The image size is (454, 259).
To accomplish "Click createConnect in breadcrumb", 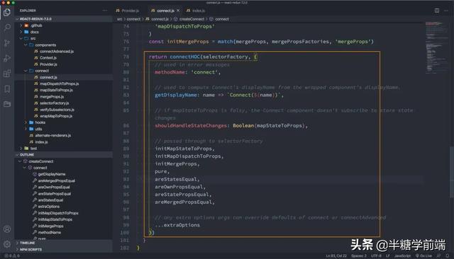I will click(189, 19).
